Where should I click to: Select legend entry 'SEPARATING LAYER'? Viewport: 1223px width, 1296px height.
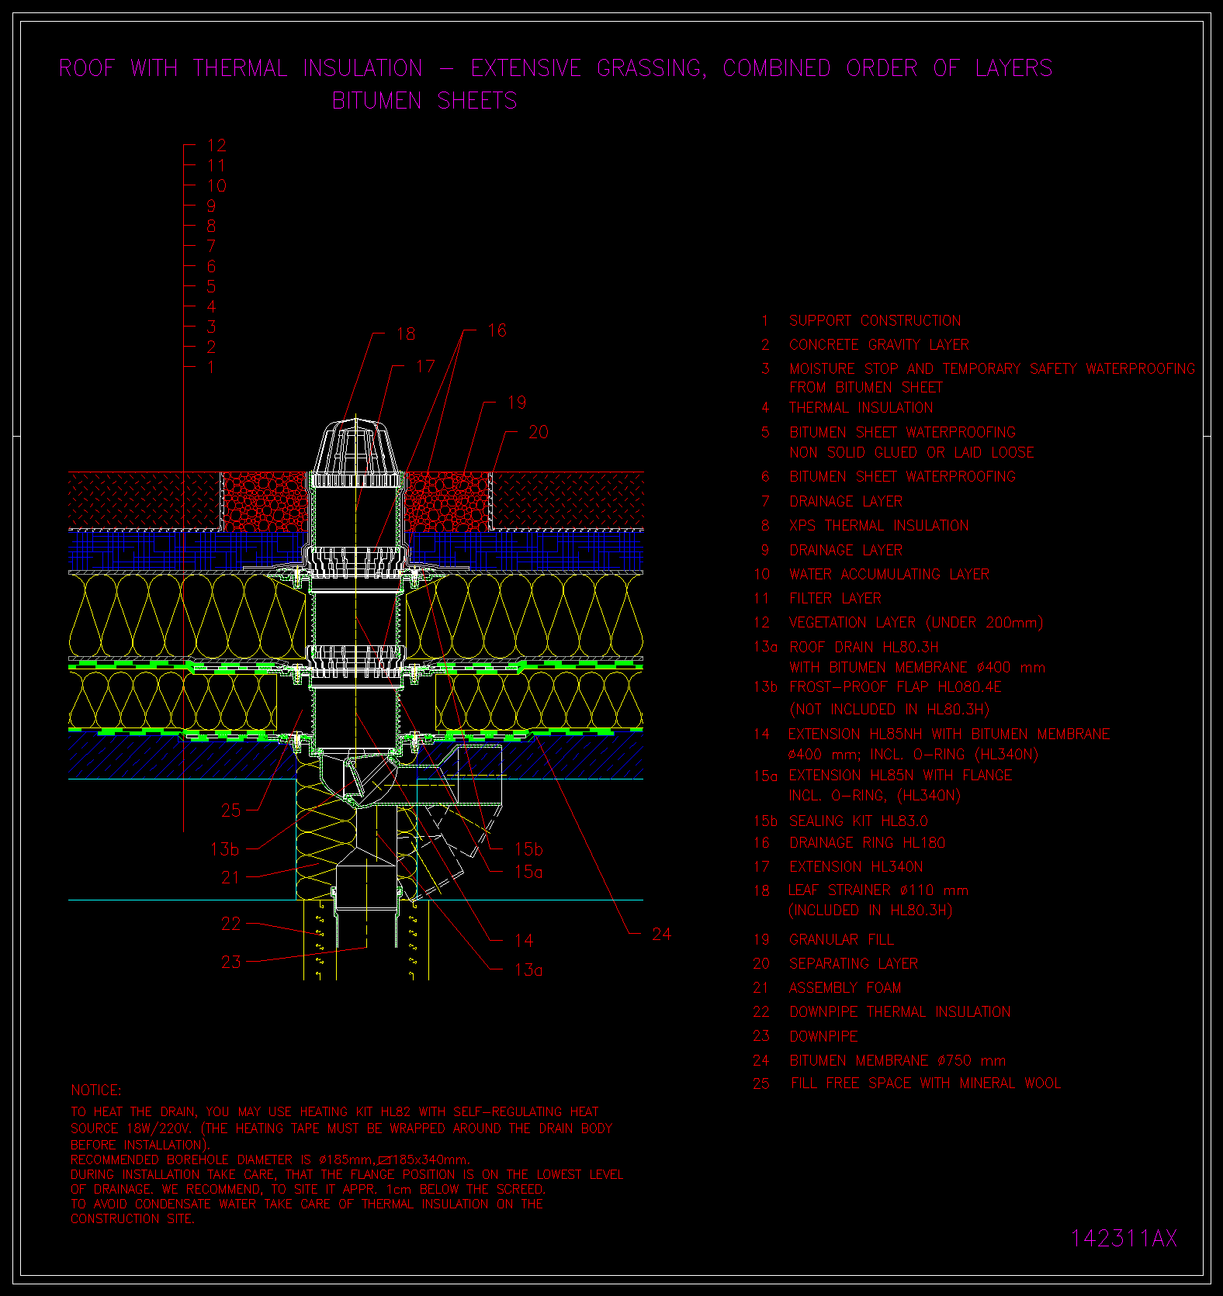[x=854, y=963]
